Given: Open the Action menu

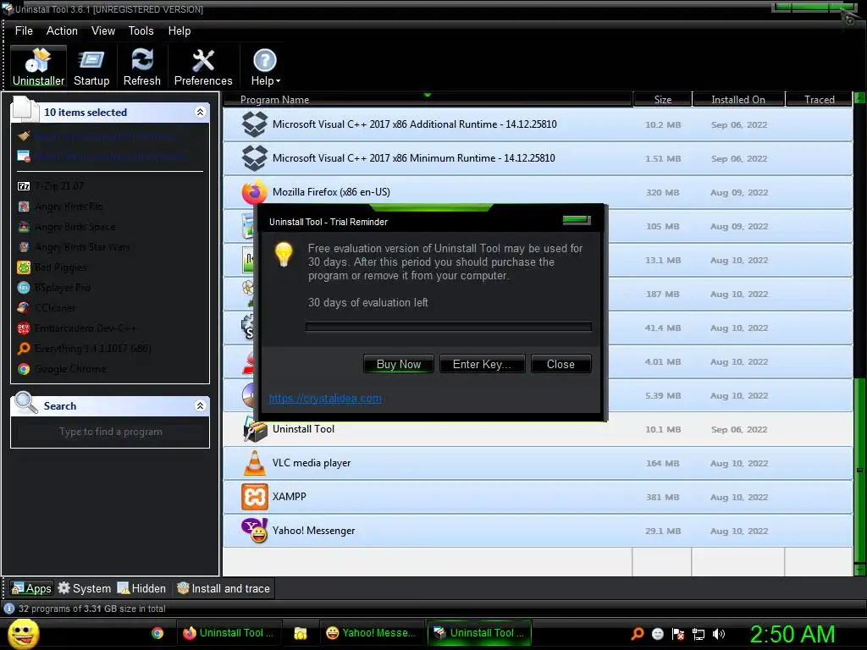Looking at the screenshot, I should (62, 31).
